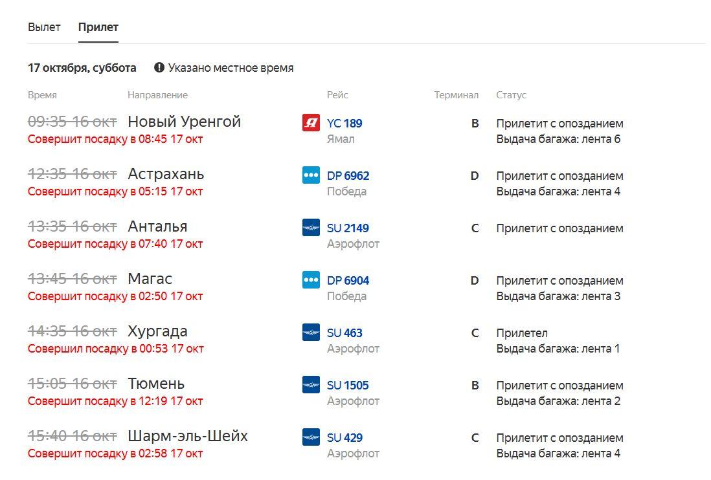Click Aeroflot logo next to SU 429
Viewport: 711px width, 480px height.
click(x=311, y=437)
